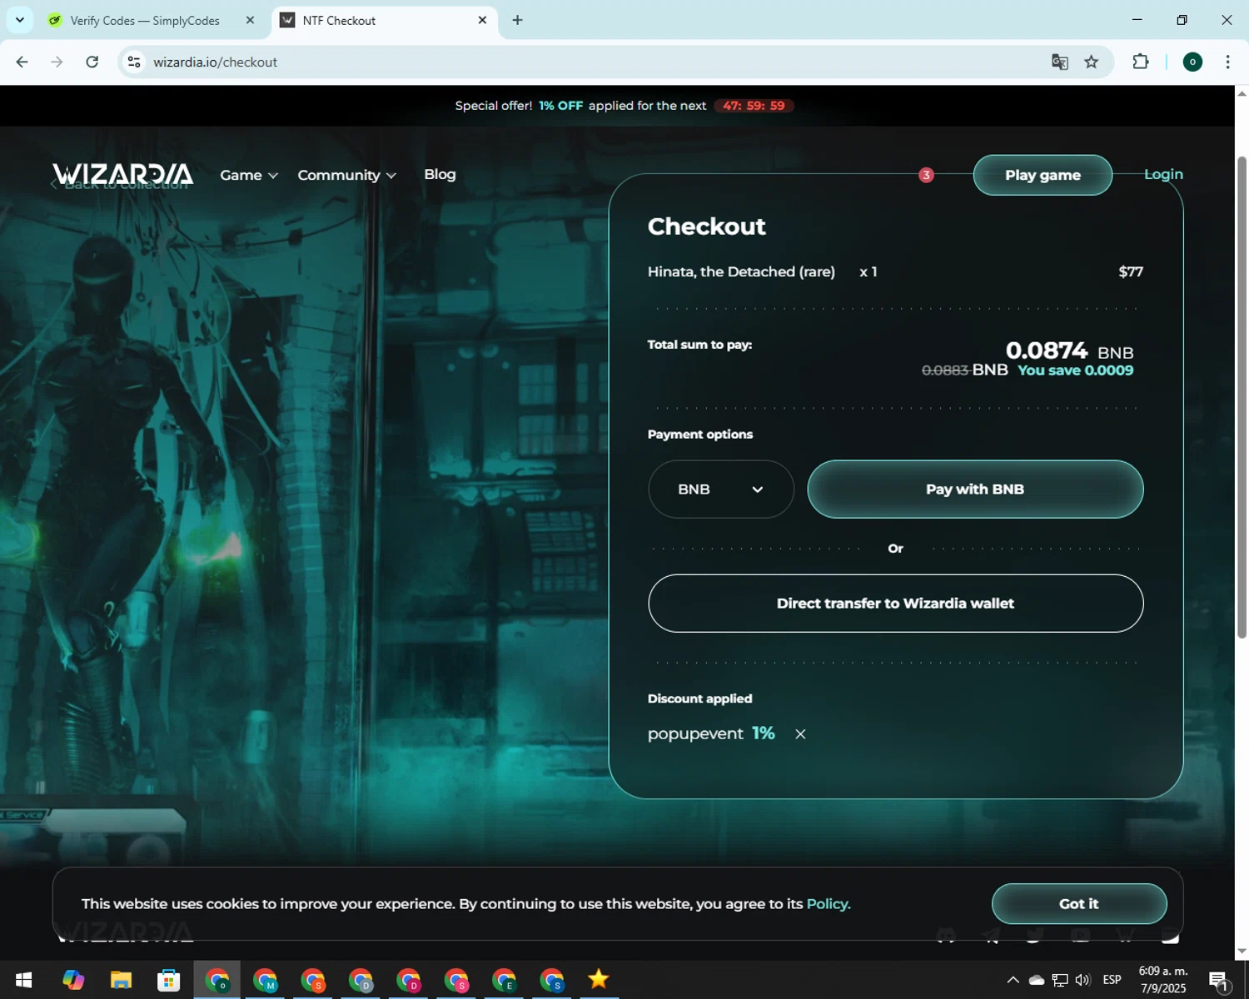
Task: Open the yellow star taskbar app
Action: pyautogui.click(x=598, y=980)
